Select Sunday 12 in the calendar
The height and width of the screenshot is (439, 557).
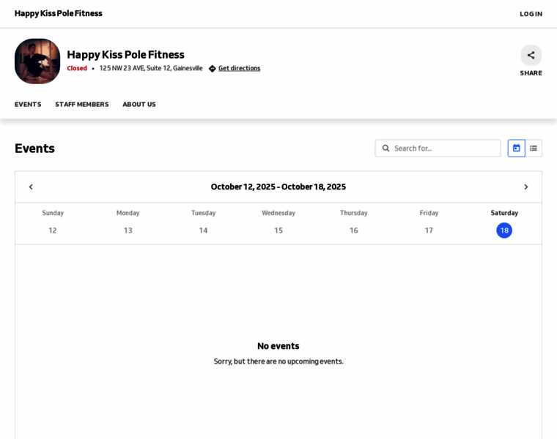[53, 230]
